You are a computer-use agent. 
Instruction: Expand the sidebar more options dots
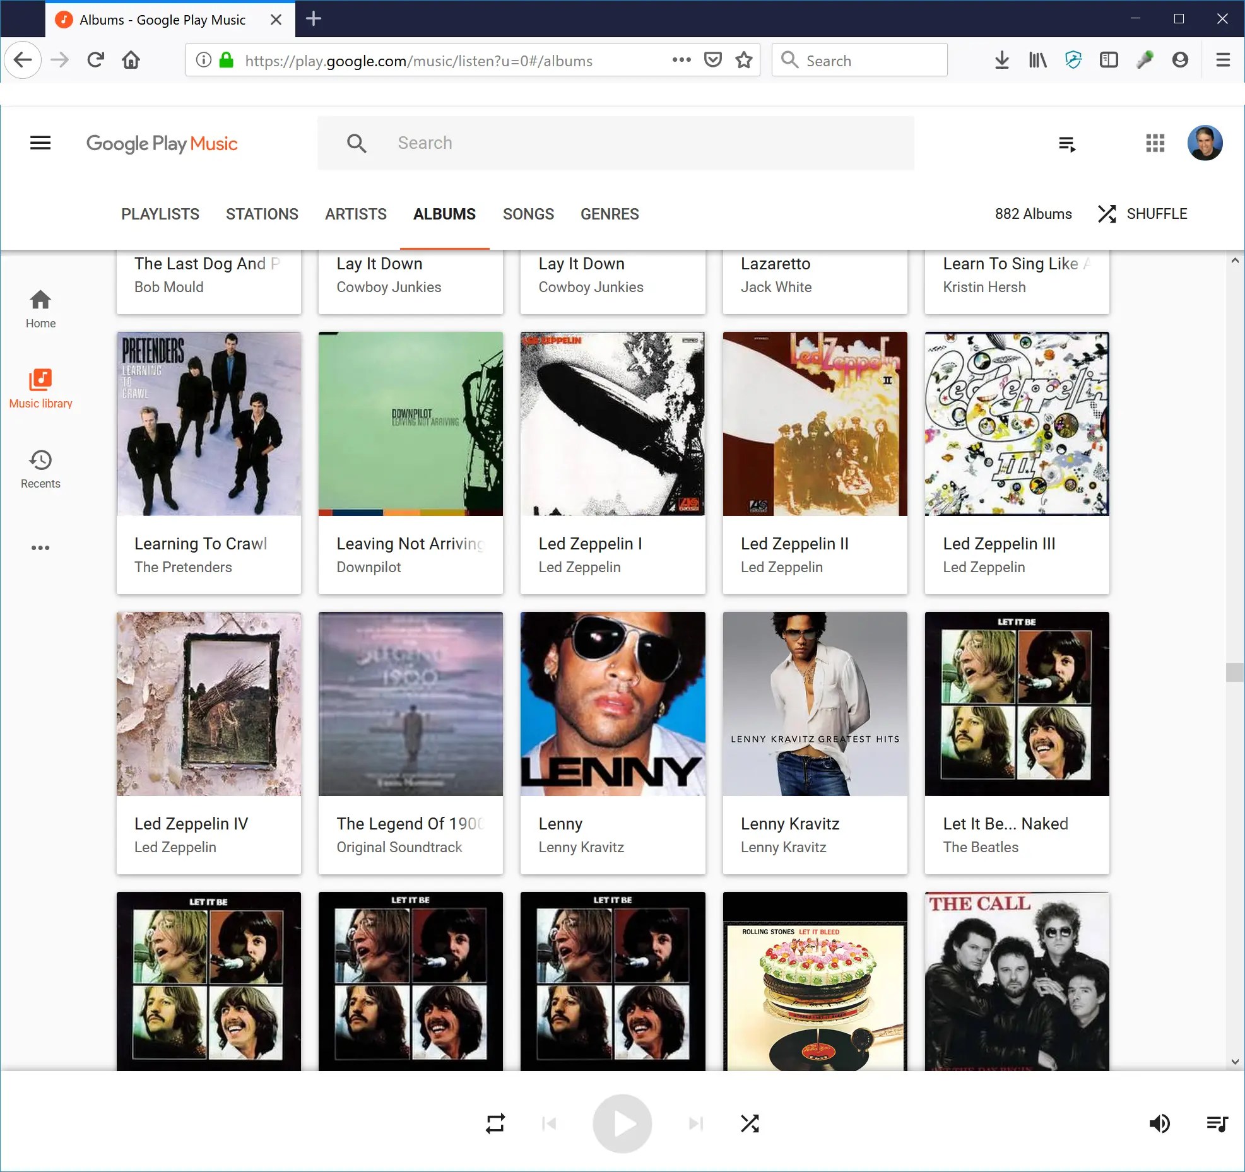(40, 548)
